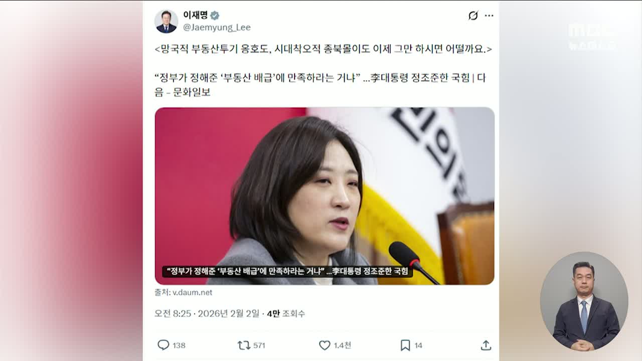Like the post with heart icon

pos(325,345)
